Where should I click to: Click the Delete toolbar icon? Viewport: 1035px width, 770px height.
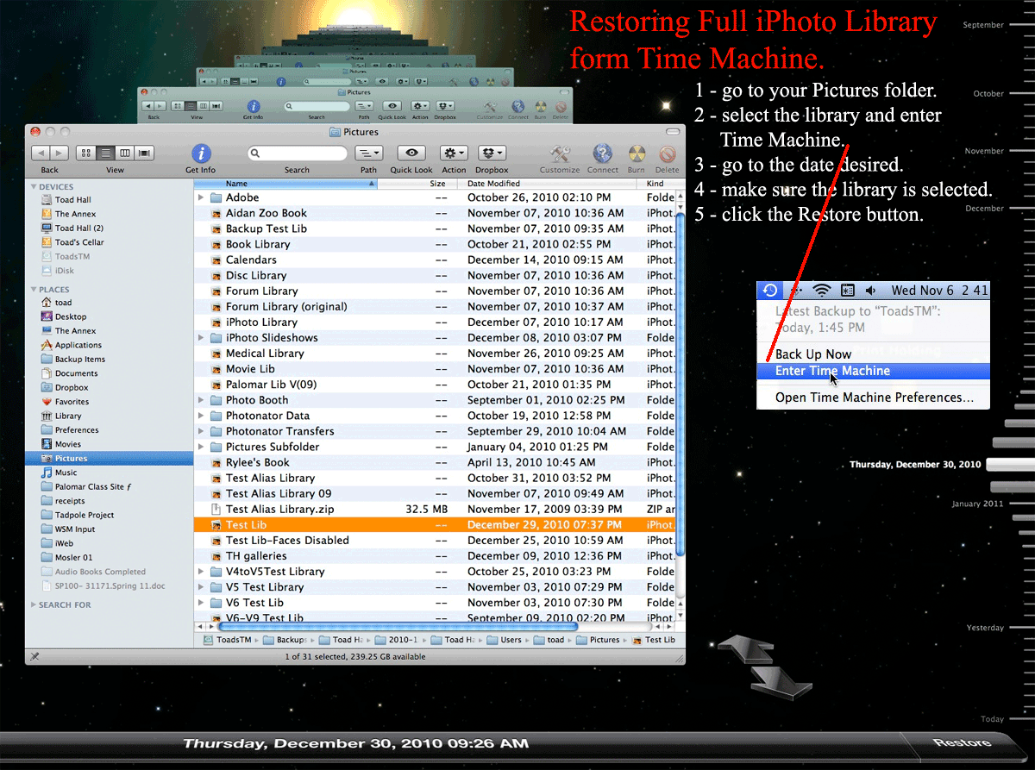pos(667,153)
